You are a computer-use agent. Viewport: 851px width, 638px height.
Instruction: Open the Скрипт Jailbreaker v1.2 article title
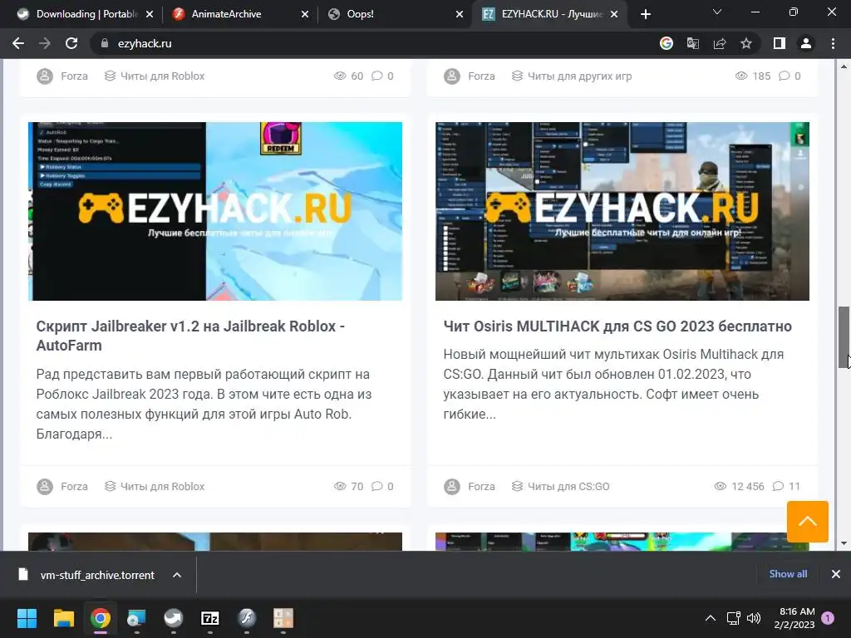pos(190,336)
